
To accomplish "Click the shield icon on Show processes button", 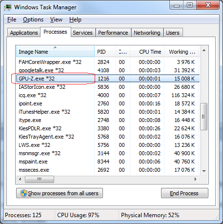I will click(24, 193).
